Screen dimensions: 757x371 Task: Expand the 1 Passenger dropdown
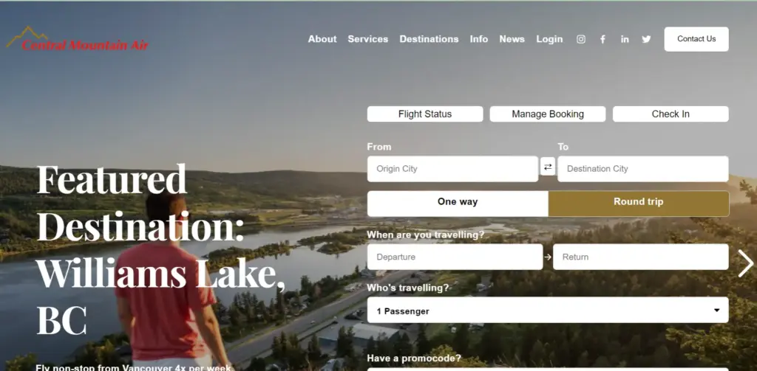(548, 310)
